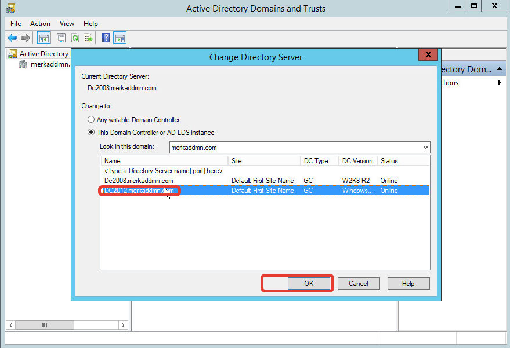Image resolution: width=510 pixels, height=348 pixels.
Task: Click the Refresh toolbar icon
Action: coord(75,38)
